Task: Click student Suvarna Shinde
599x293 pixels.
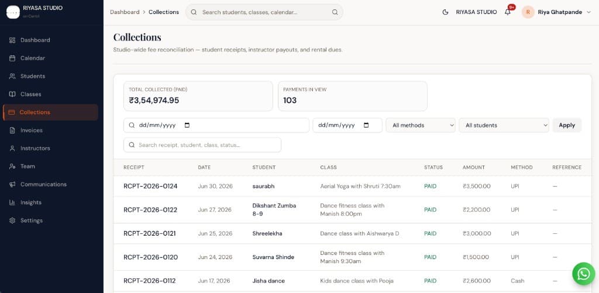Action: point(274,257)
